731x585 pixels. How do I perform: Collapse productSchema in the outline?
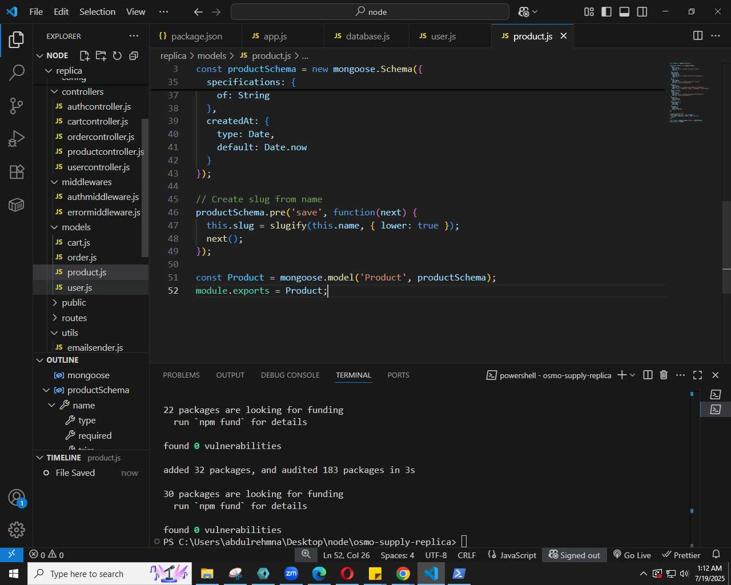coord(46,390)
